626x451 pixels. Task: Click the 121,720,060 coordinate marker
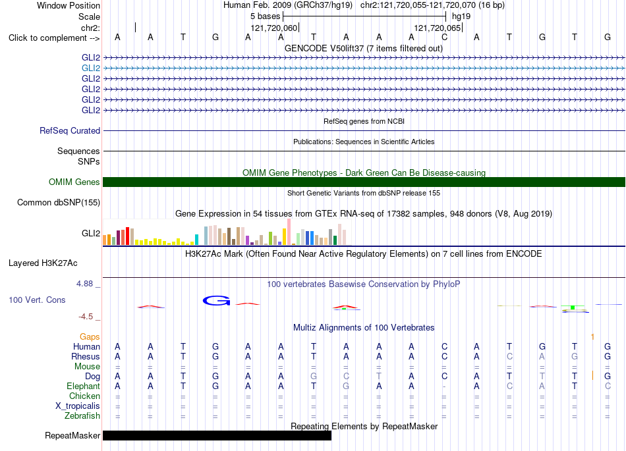pyautogui.click(x=274, y=28)
